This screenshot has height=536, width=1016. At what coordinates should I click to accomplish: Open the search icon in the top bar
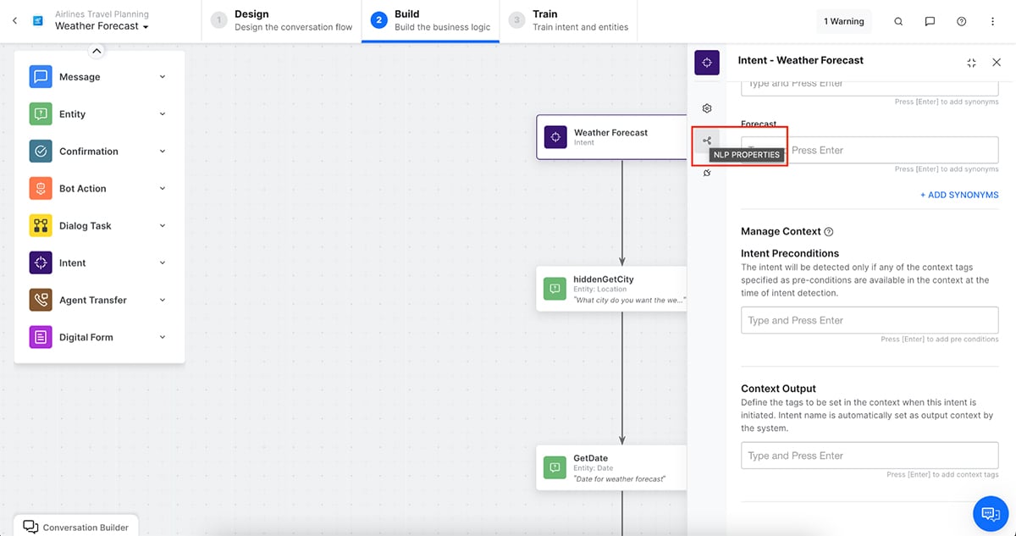898,21
